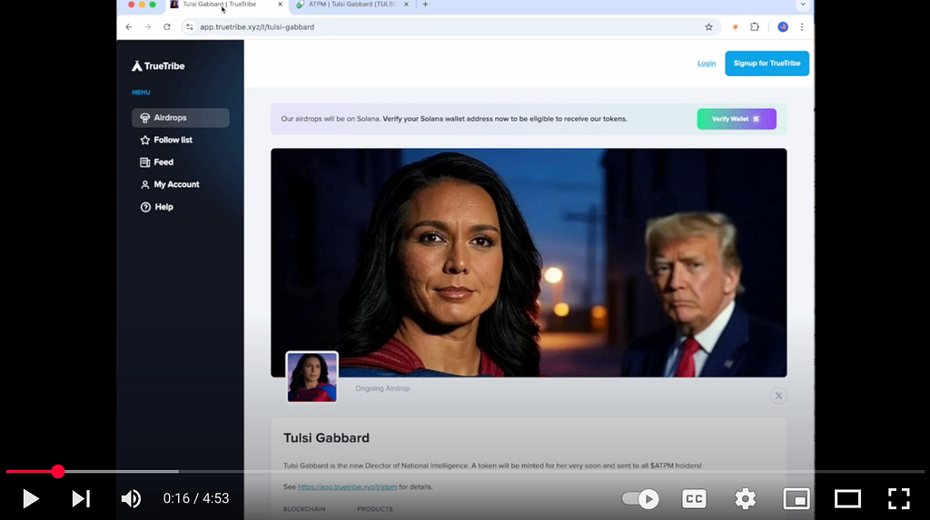Switch to miniplayer mode
Viewport: 930px width, 520px height.
click(796, 498)
